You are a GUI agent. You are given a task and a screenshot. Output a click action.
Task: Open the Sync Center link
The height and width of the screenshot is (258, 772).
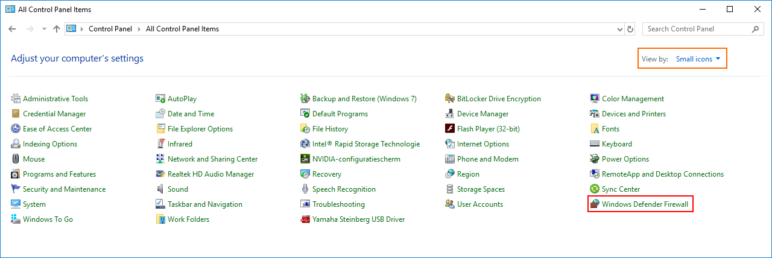[x=621, y=189]
